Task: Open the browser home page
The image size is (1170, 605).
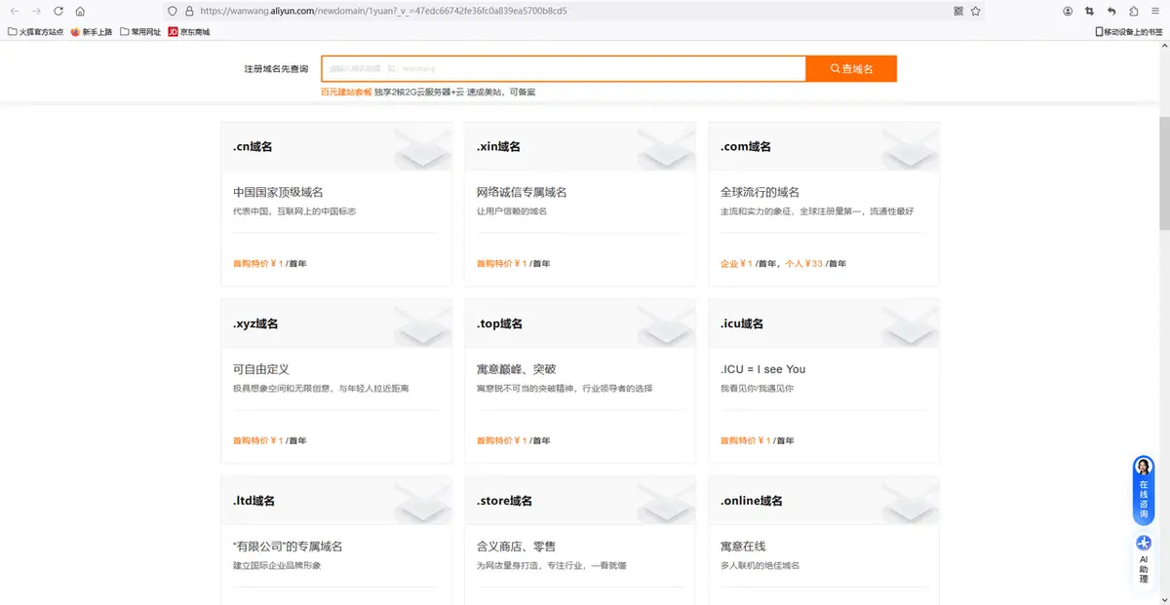Action: 80,11
